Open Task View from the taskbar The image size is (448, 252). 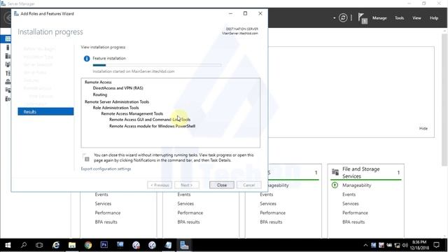(x=39, y=245)
